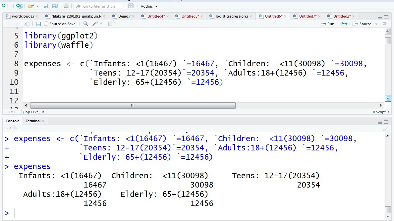394x221 pixels.
Task: Open the Source options dropdown arrow
Action: [376, 24]
